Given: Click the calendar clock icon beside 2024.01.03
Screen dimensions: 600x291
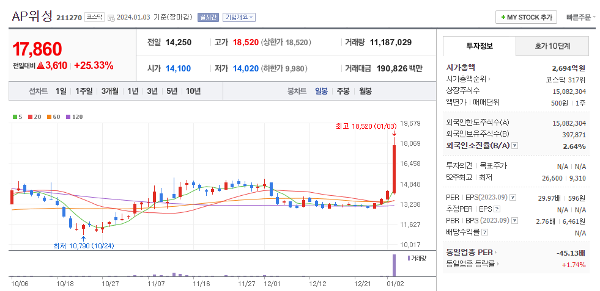Looking at the screenshot, I should point(111,18).
